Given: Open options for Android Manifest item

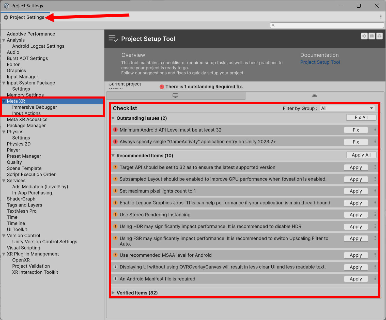Looking at the screenshot, I should 375,279.
